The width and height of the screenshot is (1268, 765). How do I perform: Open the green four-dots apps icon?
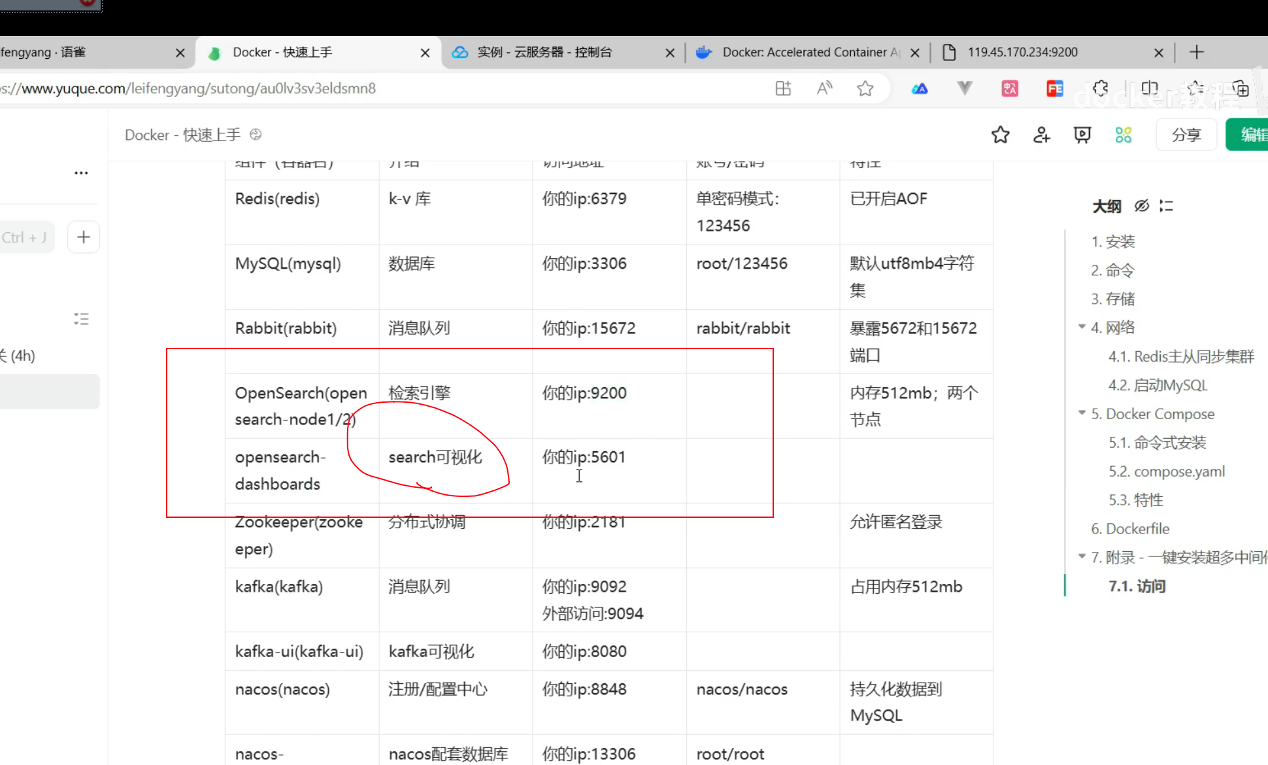(x=1123, y=135)
